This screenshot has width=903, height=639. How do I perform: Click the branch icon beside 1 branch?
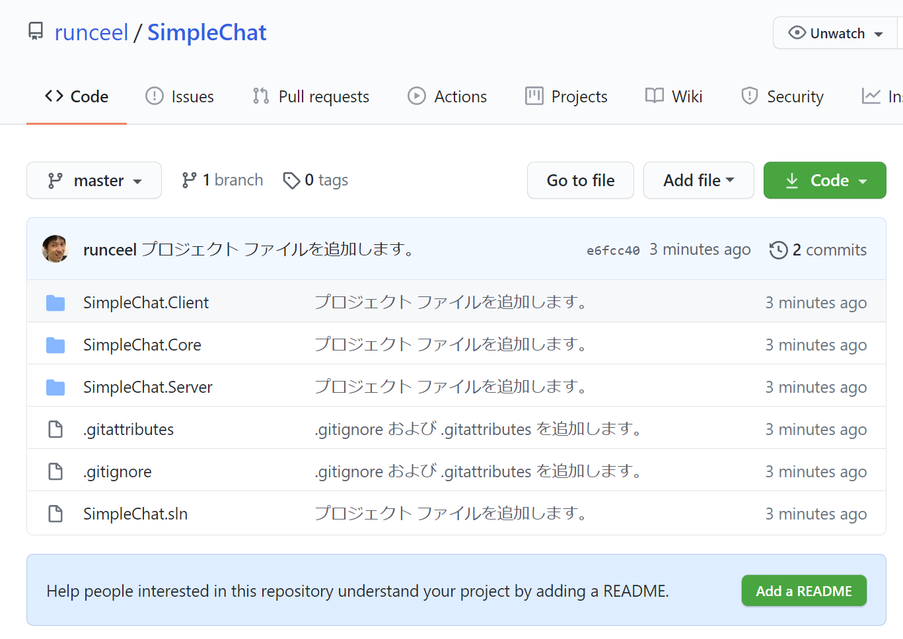pos(190,180)
